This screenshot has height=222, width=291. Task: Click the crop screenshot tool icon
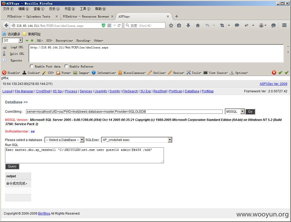(222, 25)
